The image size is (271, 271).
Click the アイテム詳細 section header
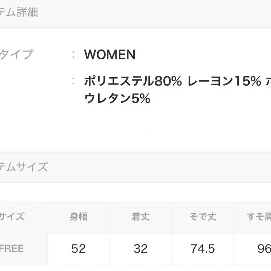click(19, 12)
